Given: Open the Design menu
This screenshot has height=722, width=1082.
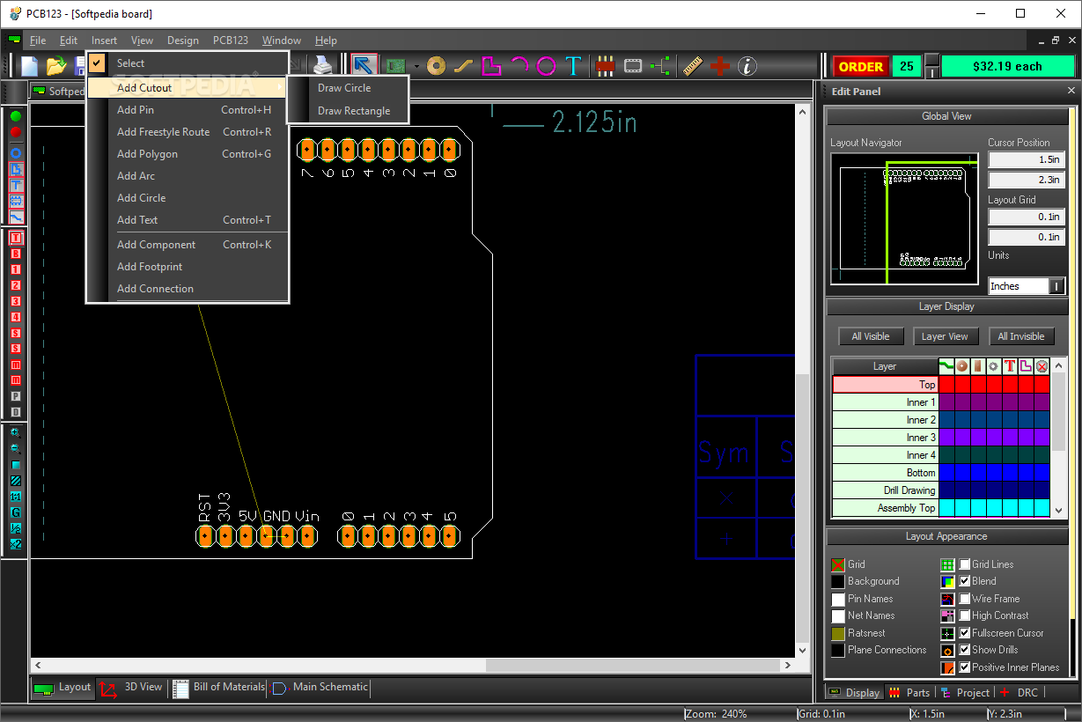Looking at the screenshot, I should tap(183, 41).
